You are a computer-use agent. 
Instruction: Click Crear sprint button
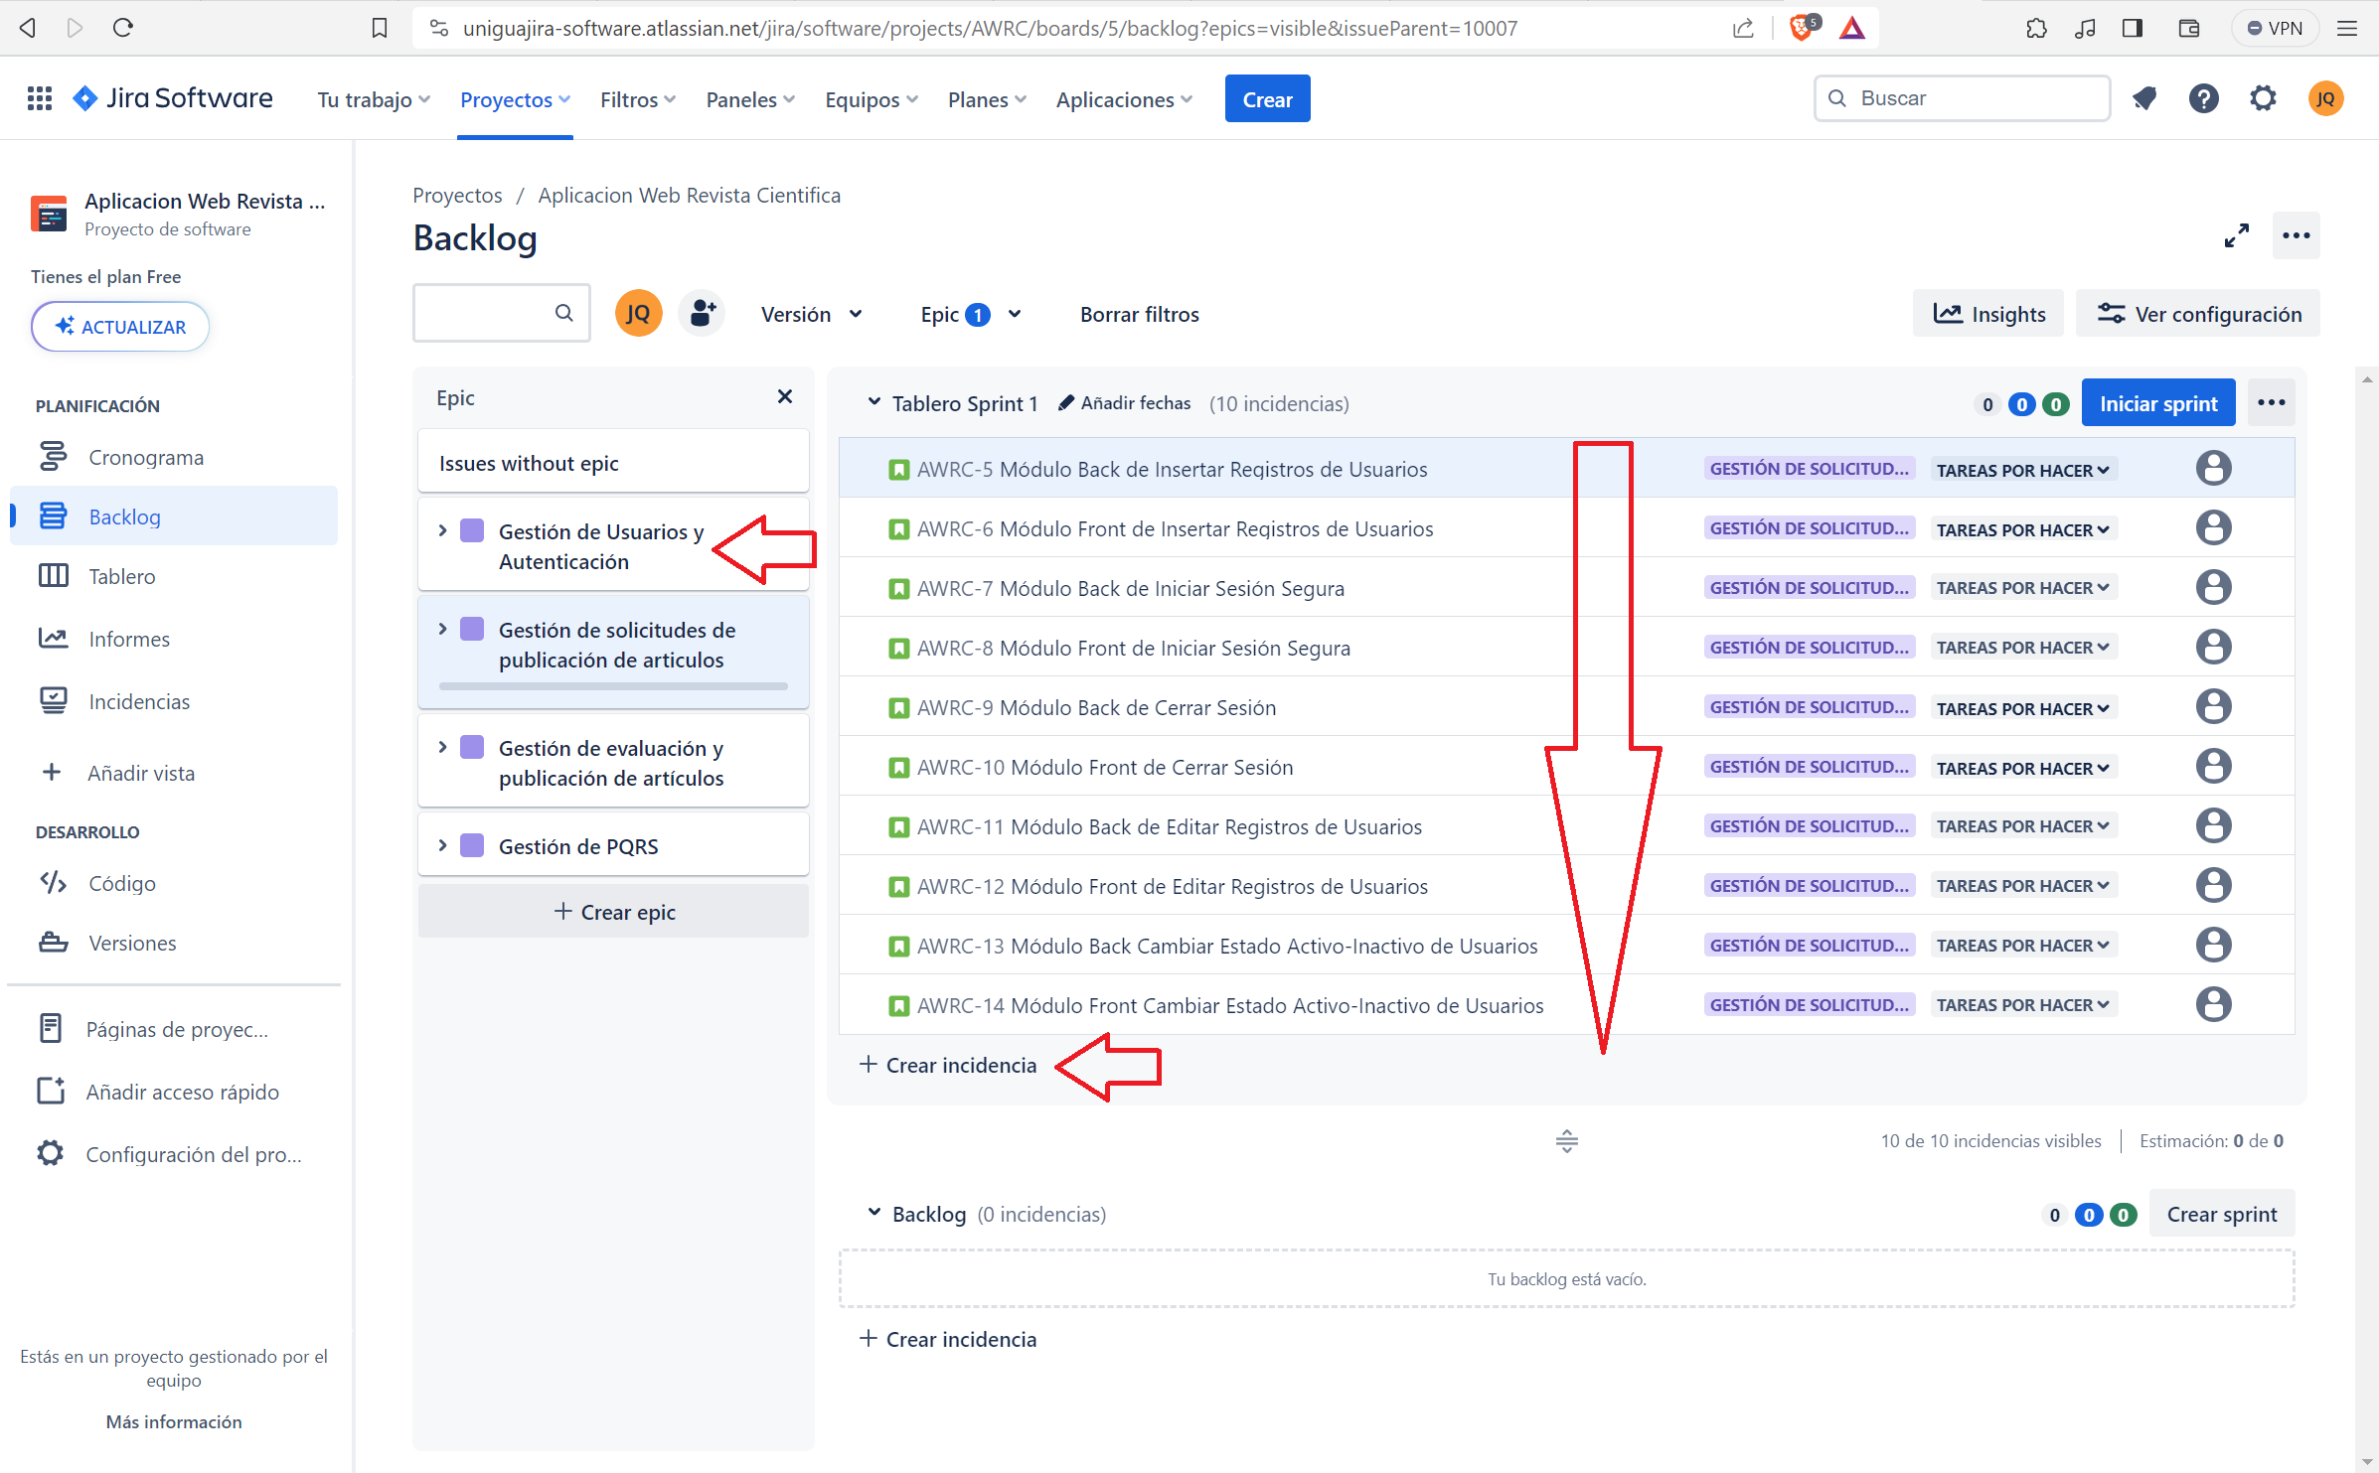pos(2221,1214)
